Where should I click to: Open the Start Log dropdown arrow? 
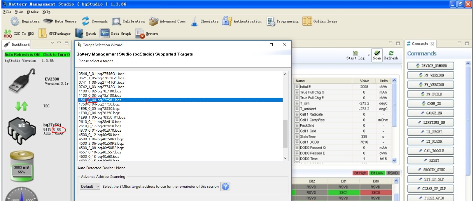[369, 55]
